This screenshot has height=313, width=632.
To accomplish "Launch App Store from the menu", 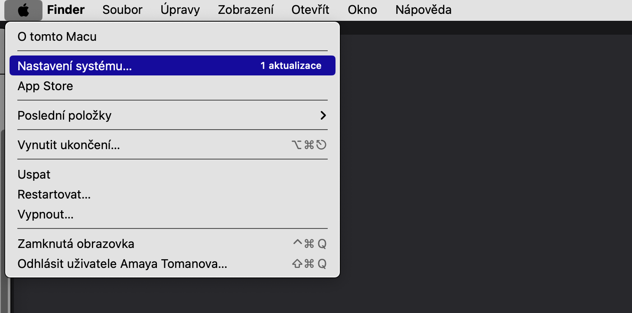I will [45, 86].
